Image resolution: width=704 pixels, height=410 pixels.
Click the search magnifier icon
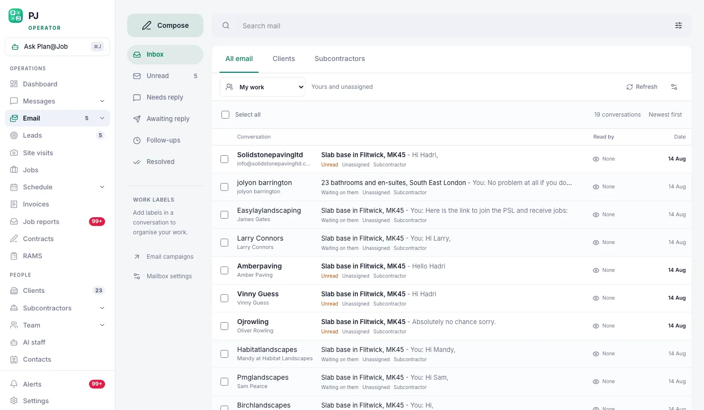pos(226,25)
